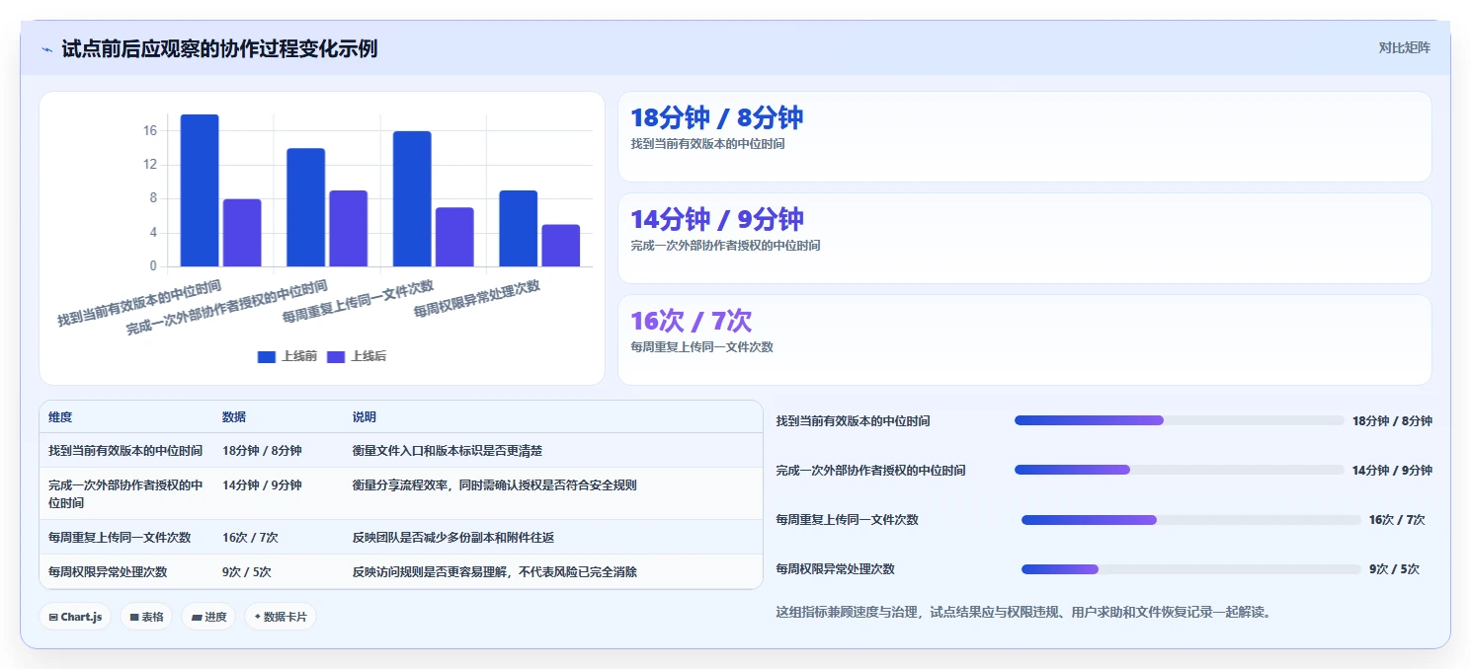Click the progress label 每周权限异常处理次数
Screen dimensions: 1471x669
[835, 568]
